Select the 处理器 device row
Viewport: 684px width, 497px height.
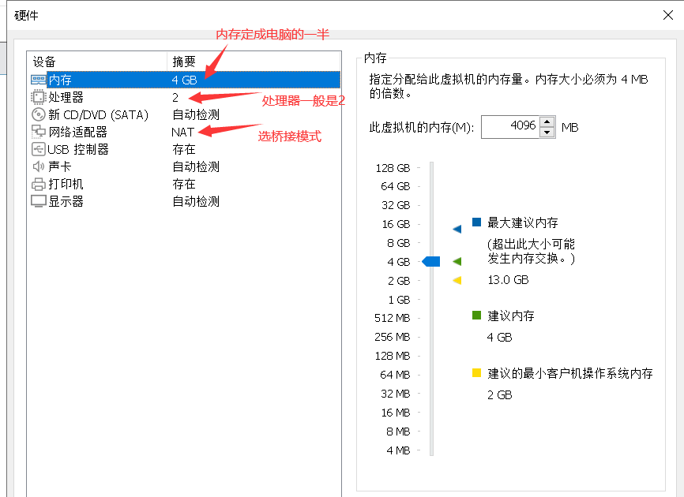click(186, 97)
